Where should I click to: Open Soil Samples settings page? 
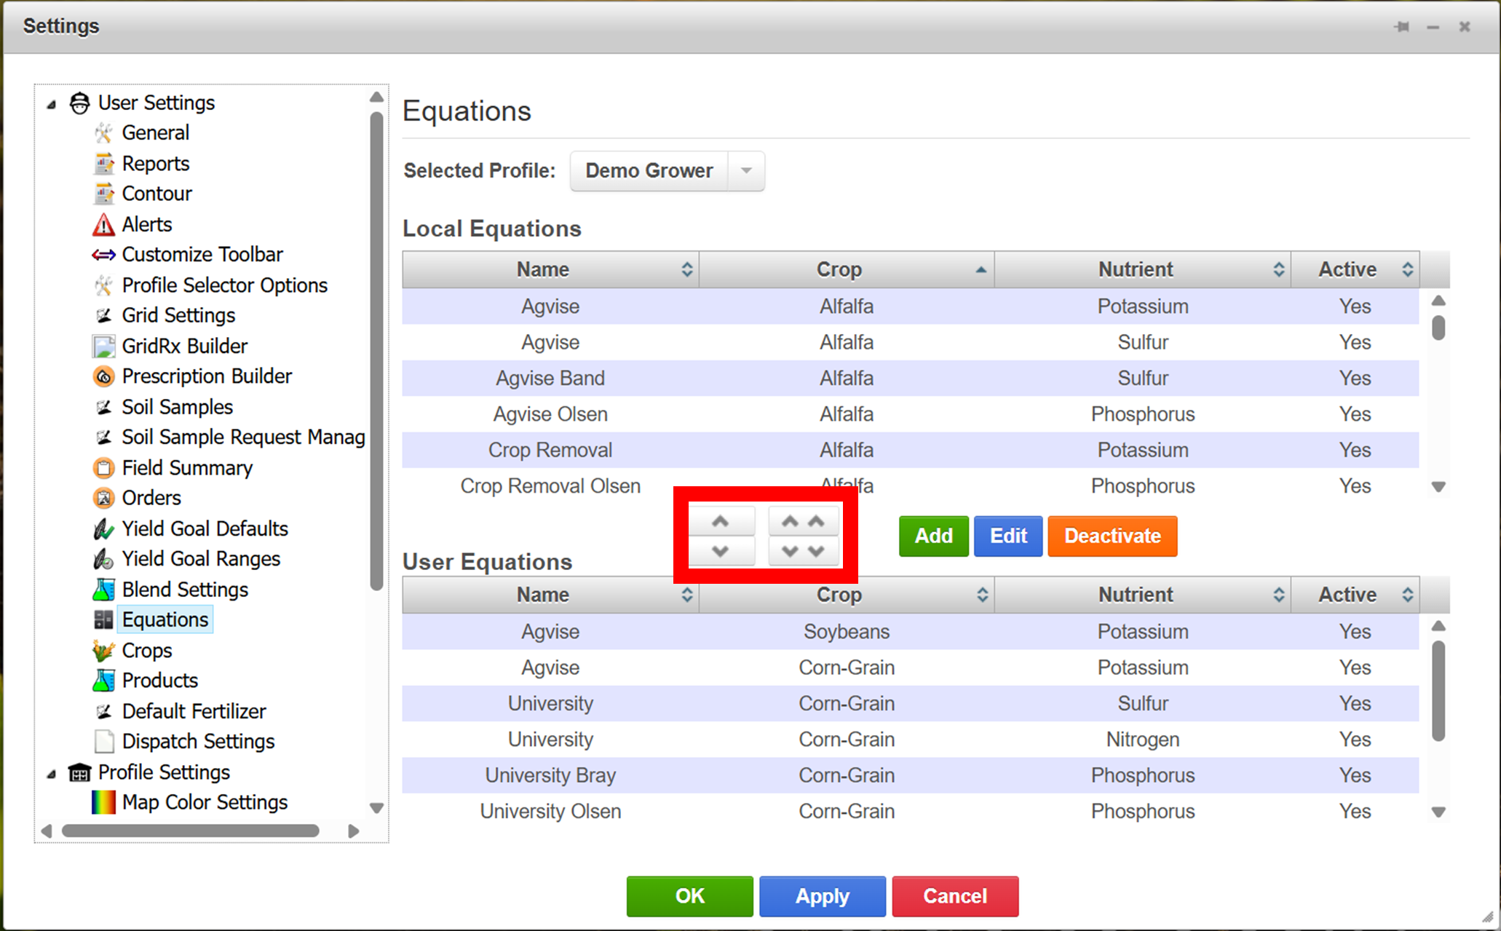(x=177, y=407)
